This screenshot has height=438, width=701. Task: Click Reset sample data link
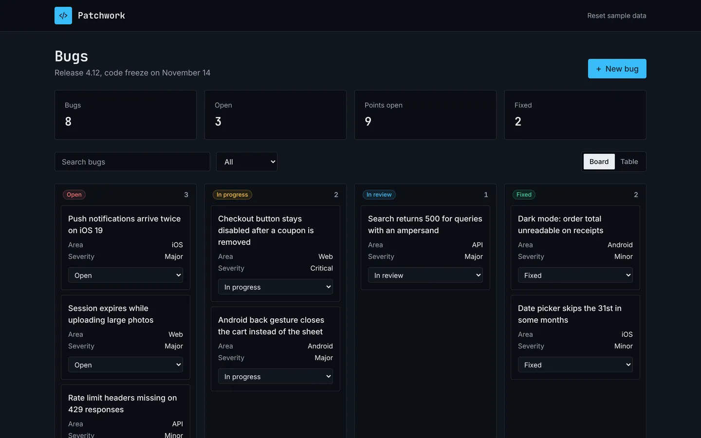pyautogui.click(x=616, y=16)
